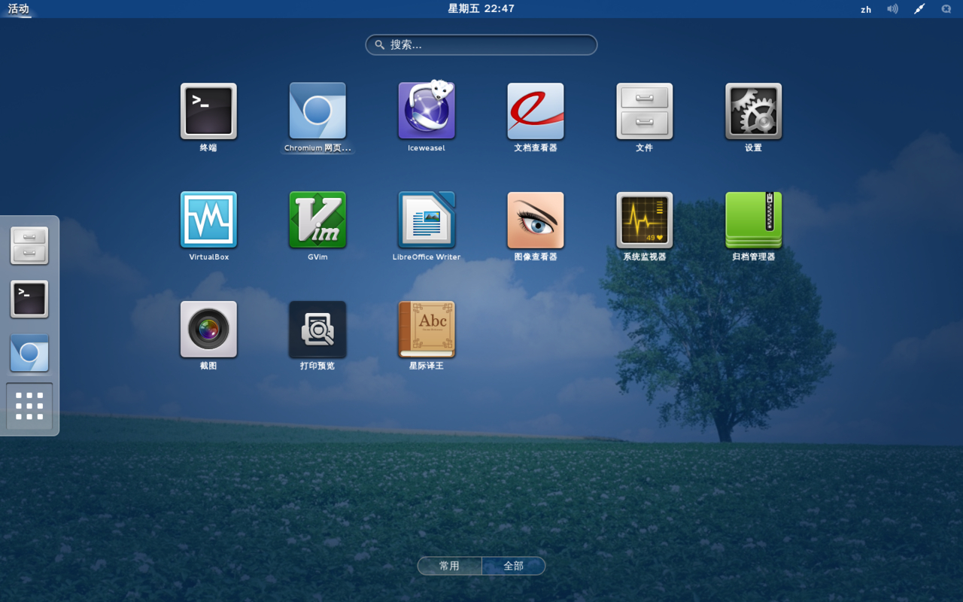This screenshot has height=602, width=963.
Task: Focus the 搜索… search field
Action: point(481,45)
